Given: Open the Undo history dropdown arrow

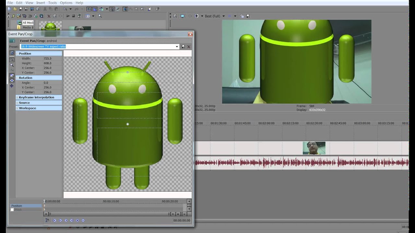Looking at the screenshot, I should (70, 9).
